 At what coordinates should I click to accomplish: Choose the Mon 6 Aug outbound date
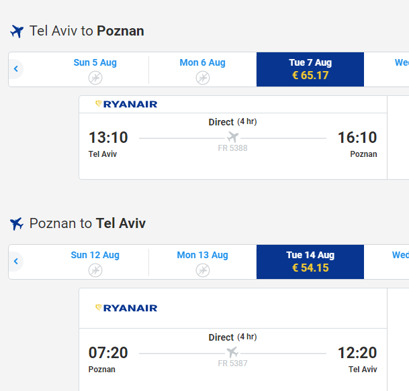(x=203, y=69)
